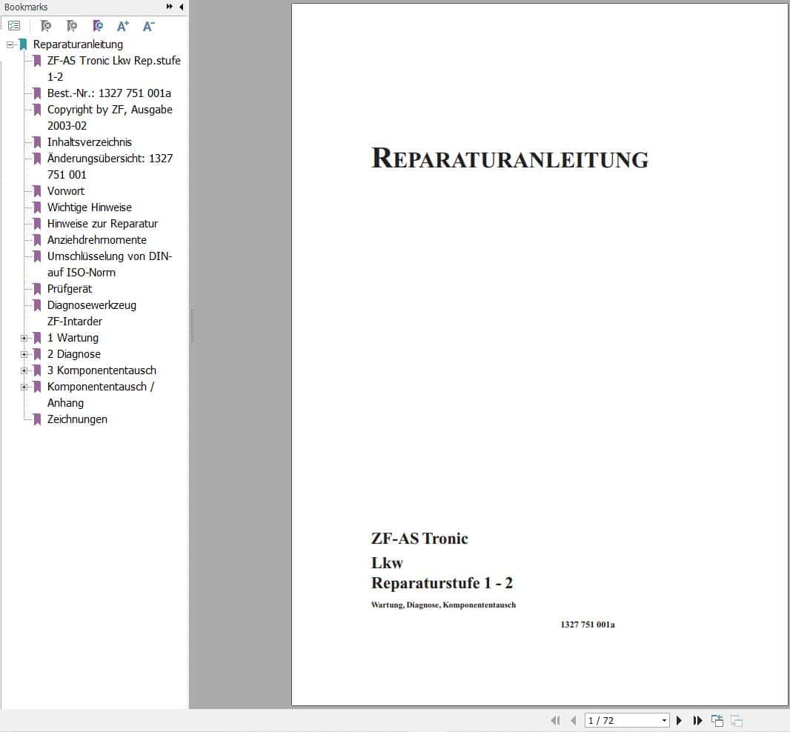This screenshot has width=790, height=732.
Task: Click Reparaturstufe 1 - 2 text on page
Action: [x=442, y=583]
